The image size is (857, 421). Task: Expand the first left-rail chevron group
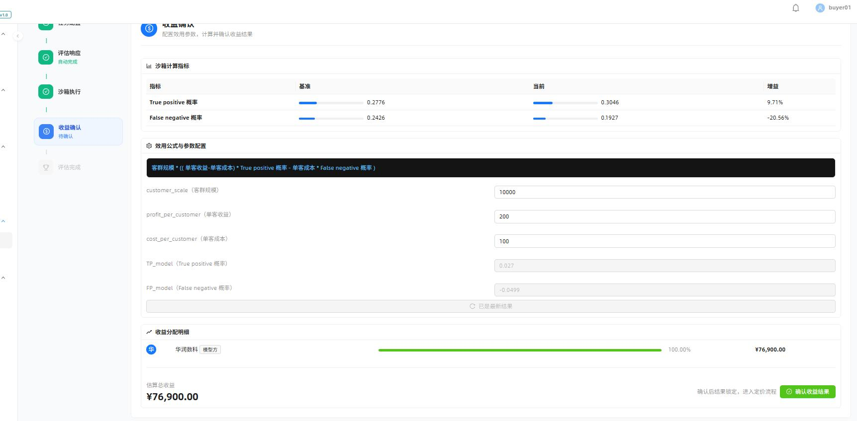pyautogui.click(x=3, y=34)
